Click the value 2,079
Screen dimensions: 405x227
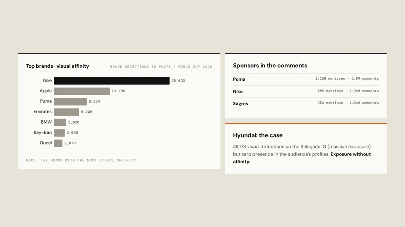click(70, 143)
